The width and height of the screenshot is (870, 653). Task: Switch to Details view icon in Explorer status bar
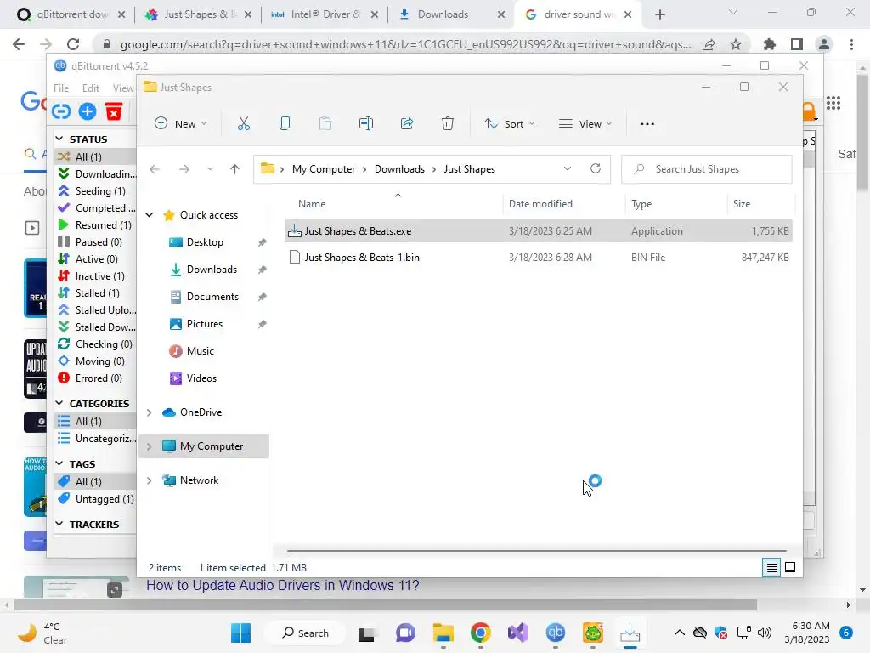pos(771,567)
